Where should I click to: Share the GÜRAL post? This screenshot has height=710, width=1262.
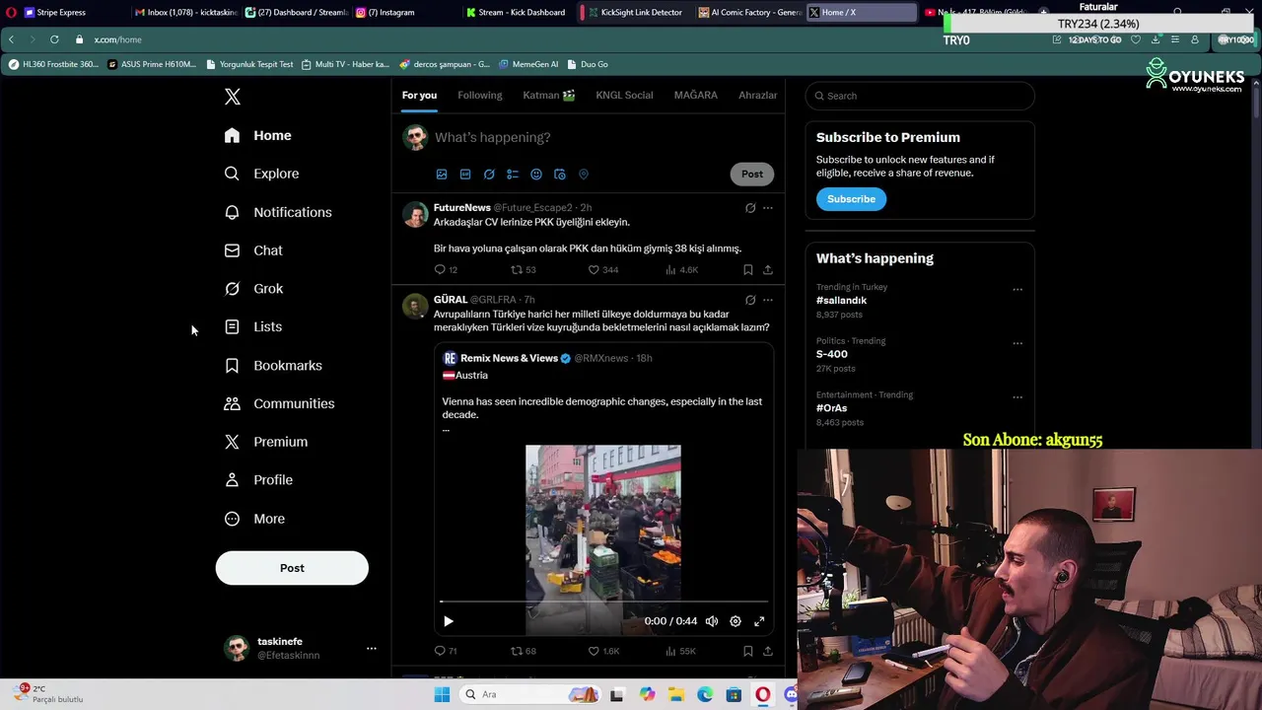tap(768, 651)
